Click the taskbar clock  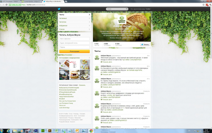pos(206,131)
